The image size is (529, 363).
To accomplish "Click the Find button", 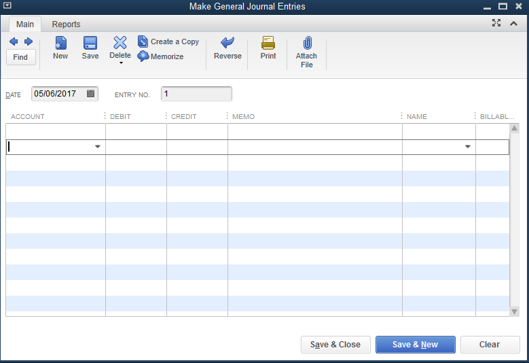I will click(x=20, y=57).
